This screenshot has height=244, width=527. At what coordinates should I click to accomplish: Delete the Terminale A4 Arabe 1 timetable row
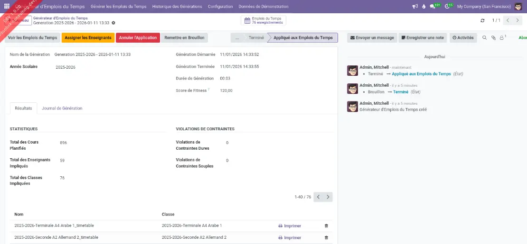tap(326, 226)
